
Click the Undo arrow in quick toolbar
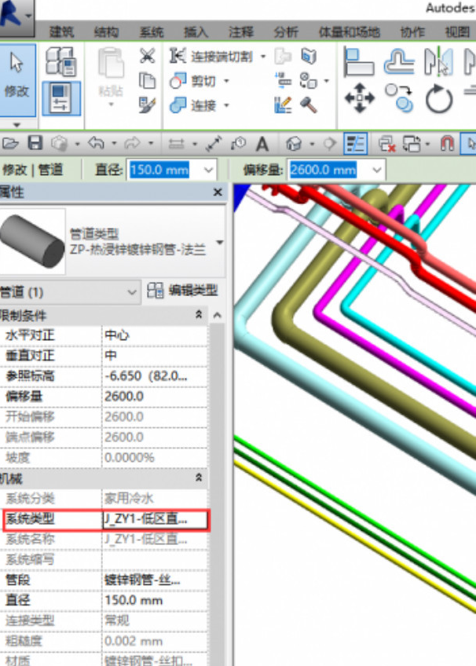97,144
